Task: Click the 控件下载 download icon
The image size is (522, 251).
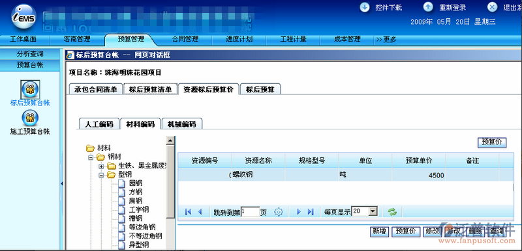Action: [x=365, y=7]
